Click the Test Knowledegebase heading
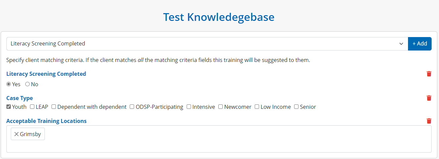The width and height of the screenshot is (439, 159). (219, 17)
